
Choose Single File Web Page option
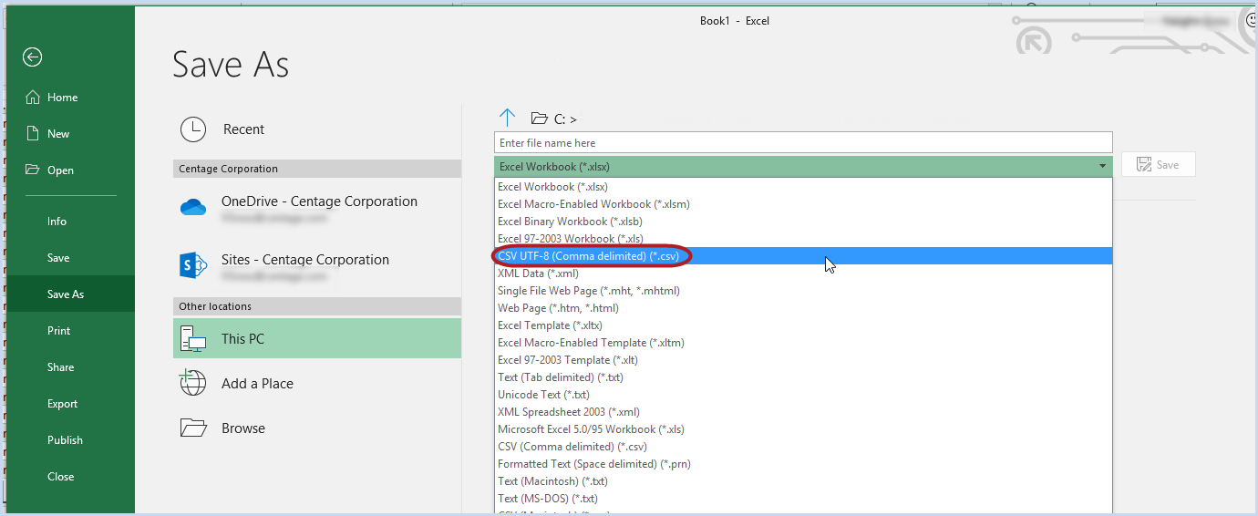point(803,291)
